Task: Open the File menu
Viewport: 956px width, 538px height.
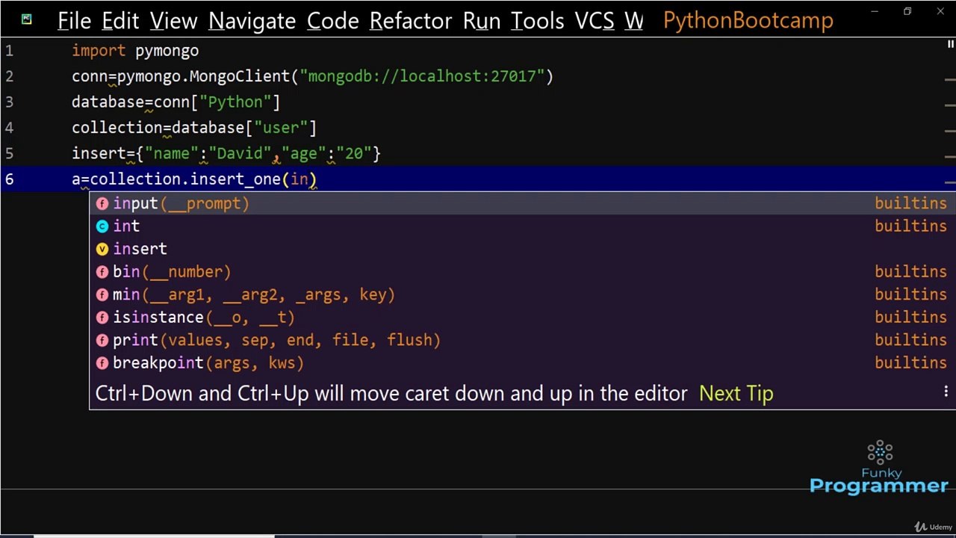Action: tap(74, 21)
